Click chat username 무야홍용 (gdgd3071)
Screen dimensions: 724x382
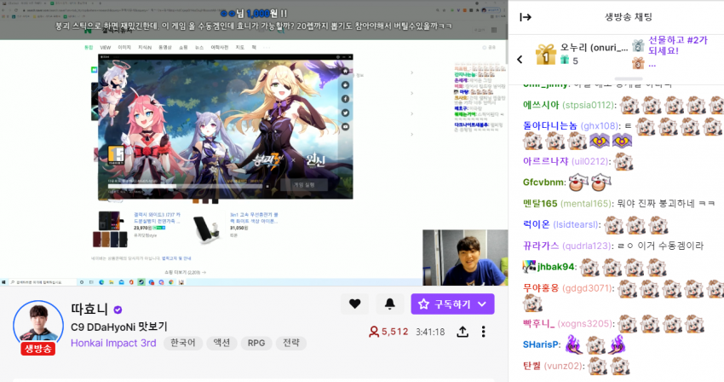tap(567, 288)
